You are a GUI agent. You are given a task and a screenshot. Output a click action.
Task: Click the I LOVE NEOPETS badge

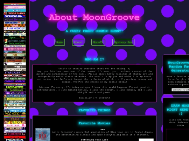[15, 29]
